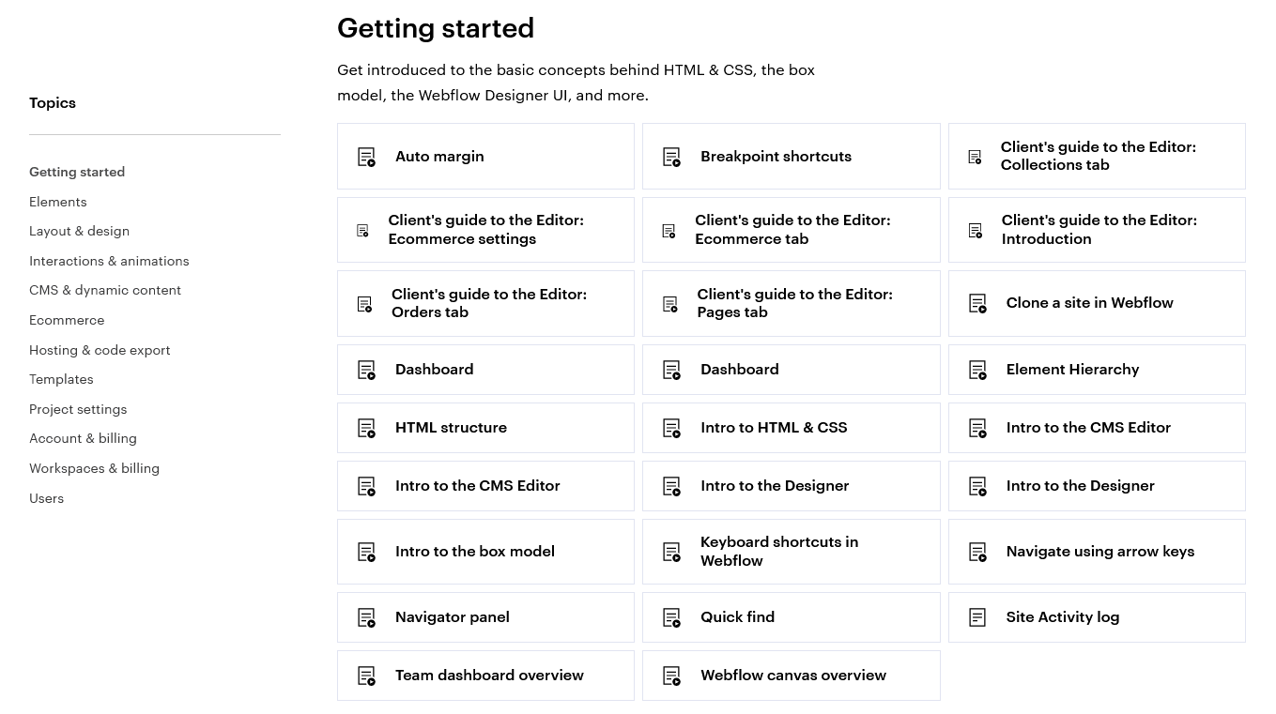This screenshot has width=1276, height=714.
Task: Click the Breakpoint shortcuts video lesson icon
Action: coord(671,157)
